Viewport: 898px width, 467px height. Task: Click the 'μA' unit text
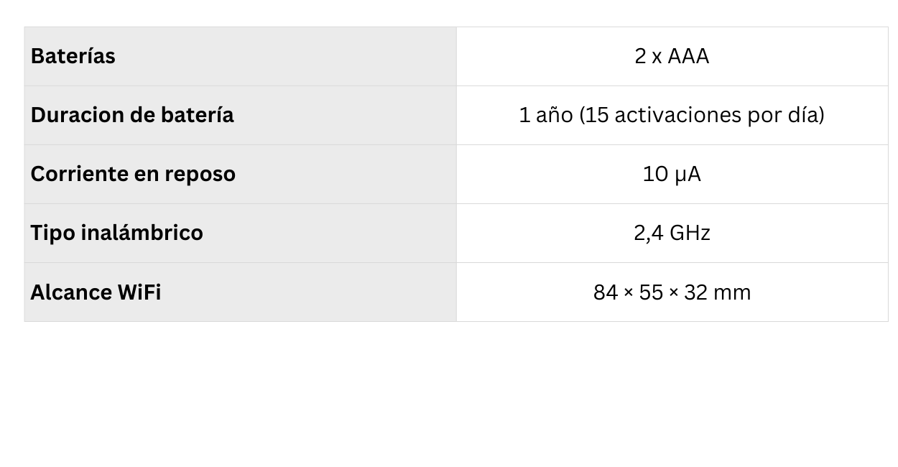688,175
